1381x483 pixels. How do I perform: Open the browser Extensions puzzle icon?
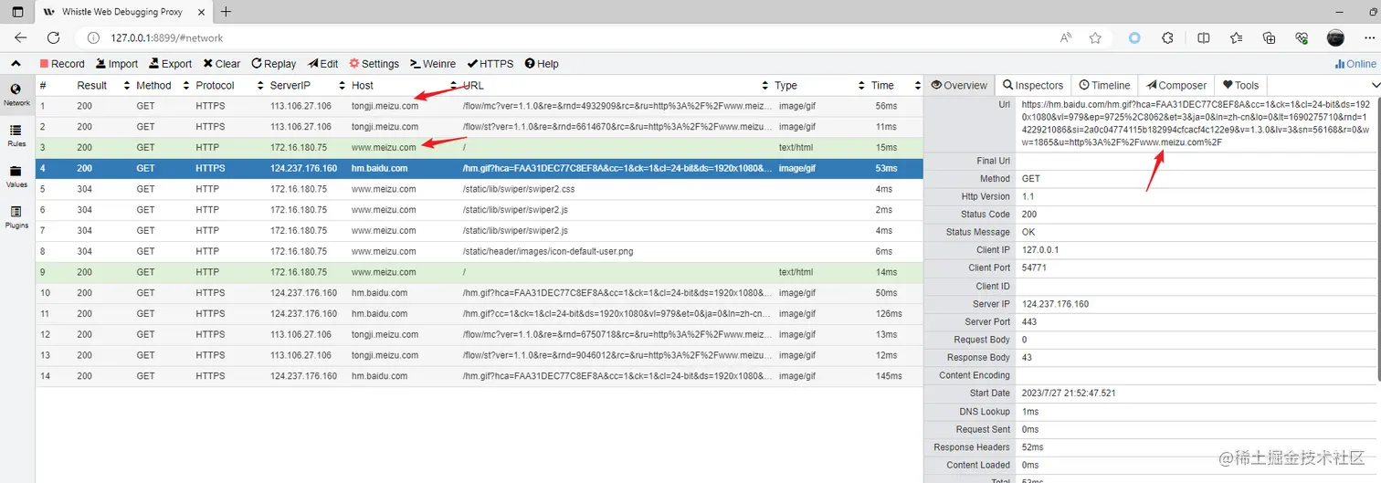tap(1167, 38)
